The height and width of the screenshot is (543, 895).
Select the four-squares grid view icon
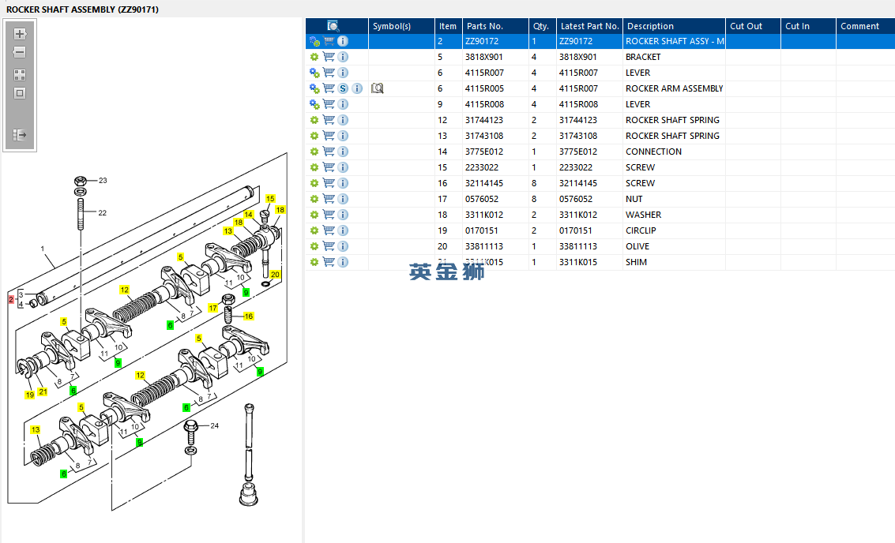pos(20,75)
